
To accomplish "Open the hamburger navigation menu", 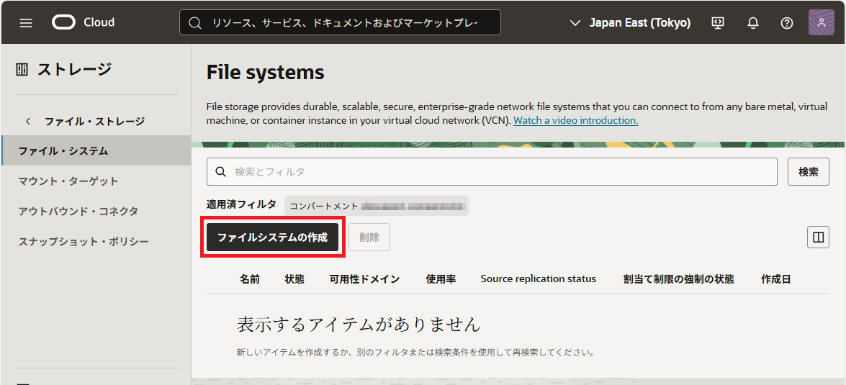I will (26, 22).
